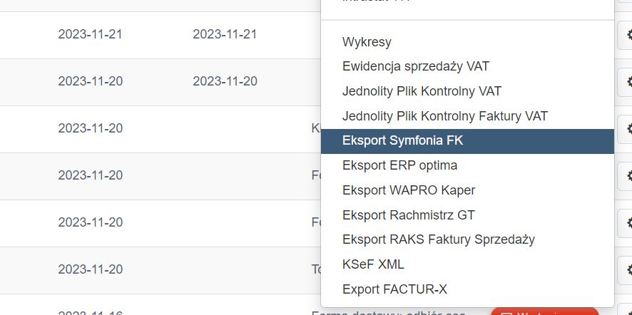632x315 pixels.
Task: Click gear icon next to Eksport Rachmistrz GT
Action: coord(628,222)
